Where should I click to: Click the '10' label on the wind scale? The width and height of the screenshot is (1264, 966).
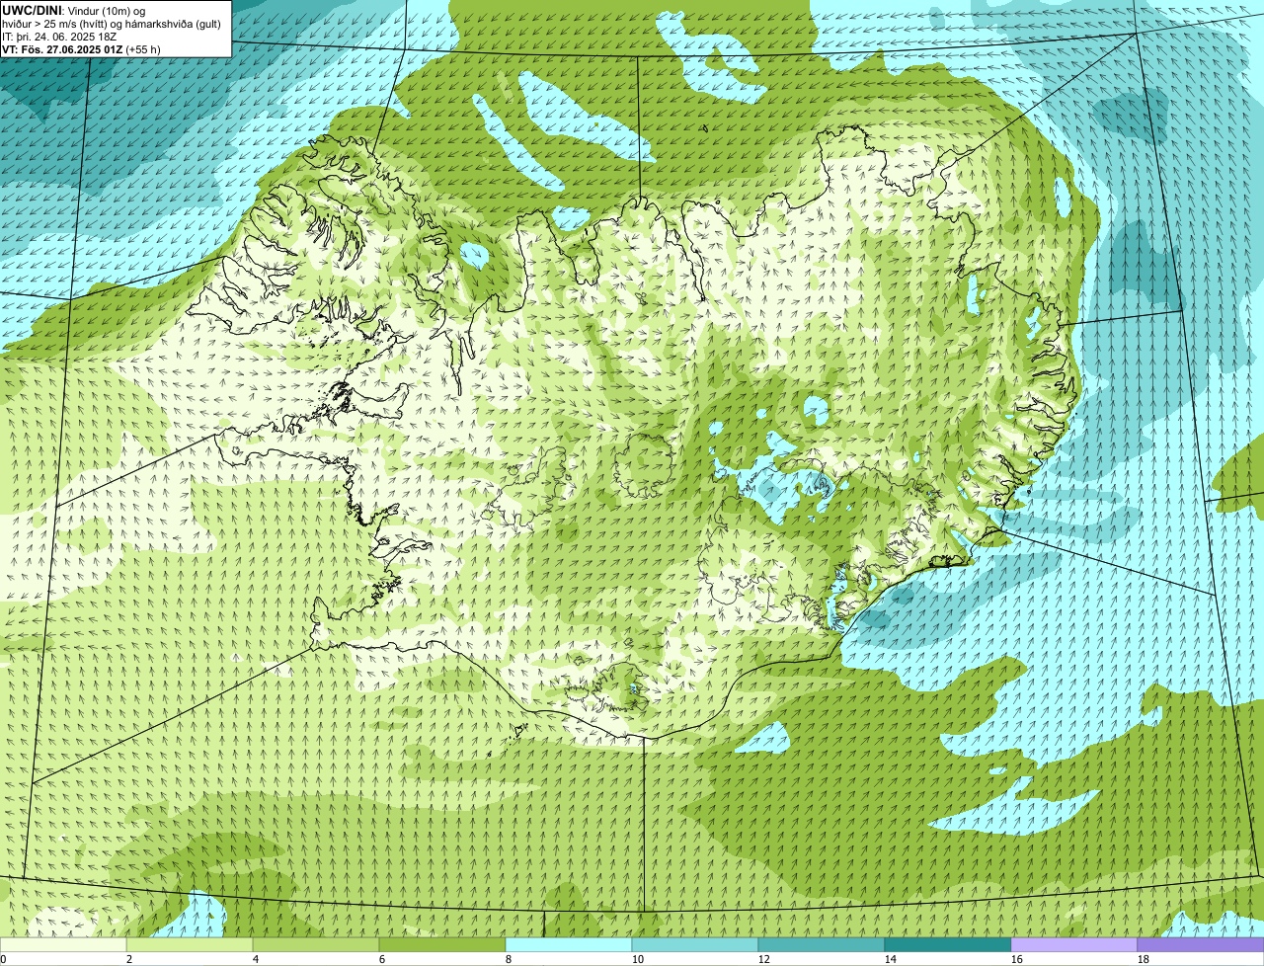coord(638,959)
